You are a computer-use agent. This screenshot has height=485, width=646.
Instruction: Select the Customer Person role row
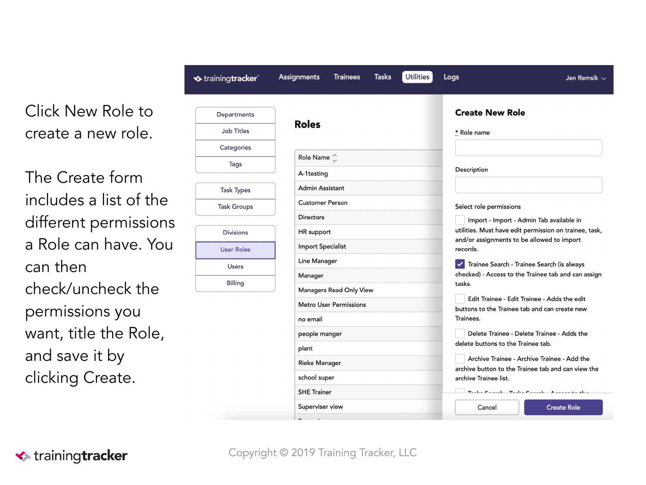[x=369, y=203]
